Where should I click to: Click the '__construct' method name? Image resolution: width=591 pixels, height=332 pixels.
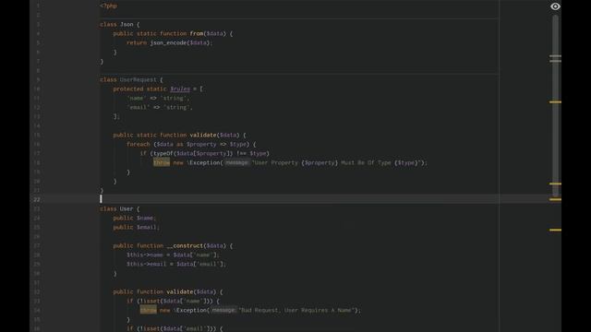[185, 246]
